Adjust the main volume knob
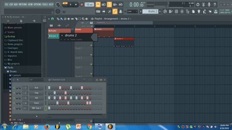The image size is (232, 130). tap(58, 5)
